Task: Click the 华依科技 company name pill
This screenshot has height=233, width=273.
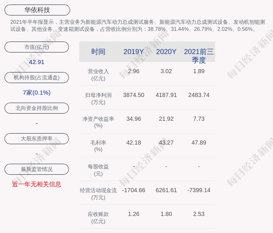Action: pos(37,10)
